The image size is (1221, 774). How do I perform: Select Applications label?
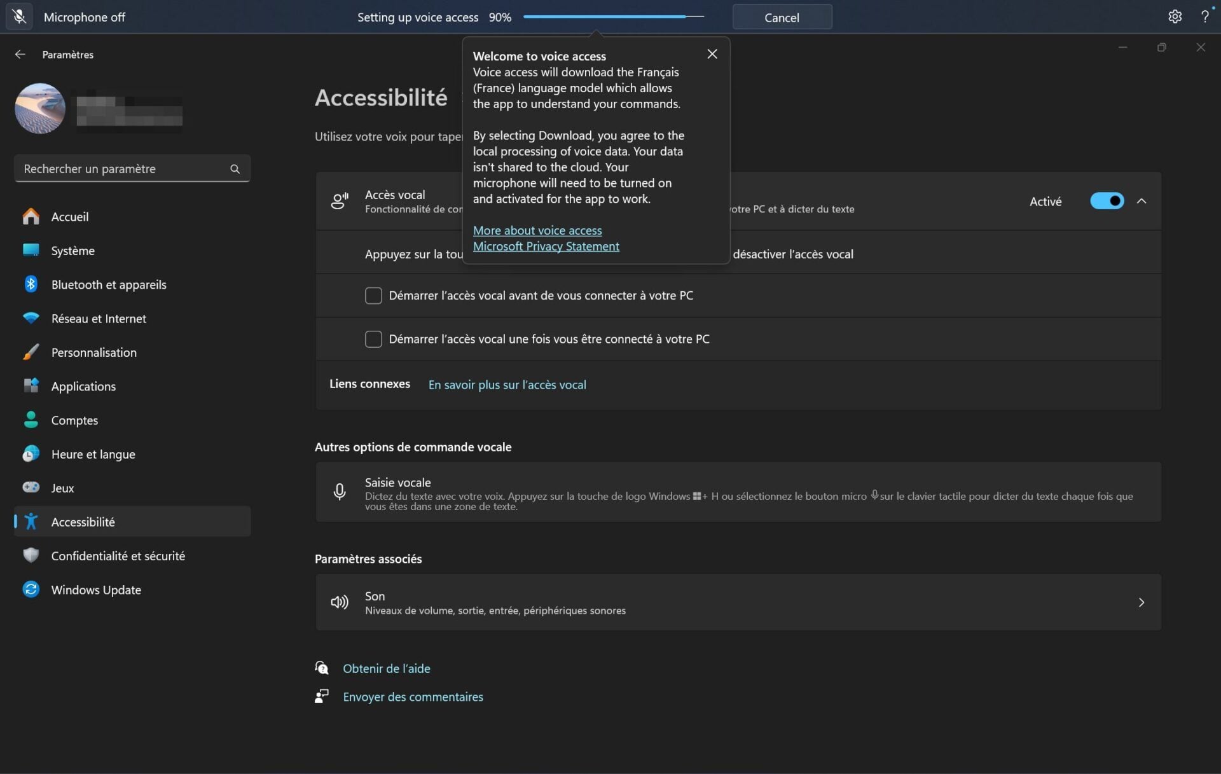tap(83, 386)
